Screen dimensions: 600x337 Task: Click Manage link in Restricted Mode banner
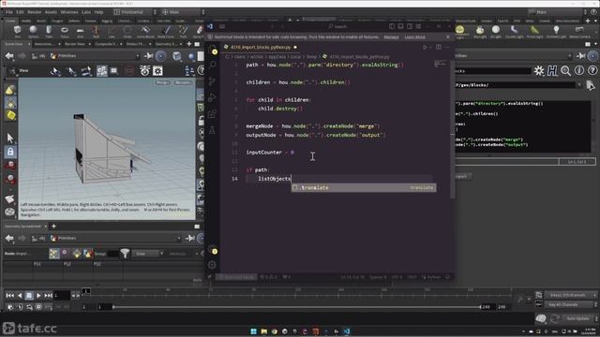click(391, 37)
